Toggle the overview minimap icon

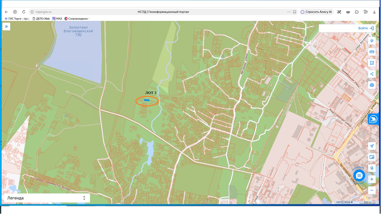pos(372,157)
